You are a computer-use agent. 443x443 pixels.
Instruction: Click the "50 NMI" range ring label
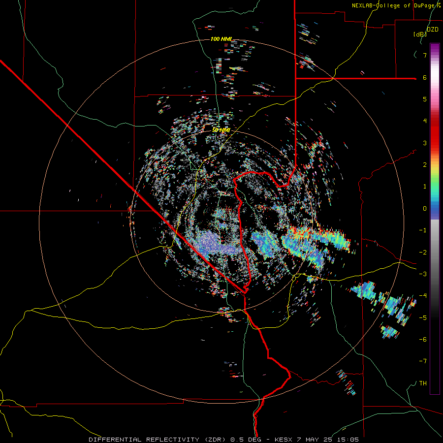point(221,130)
